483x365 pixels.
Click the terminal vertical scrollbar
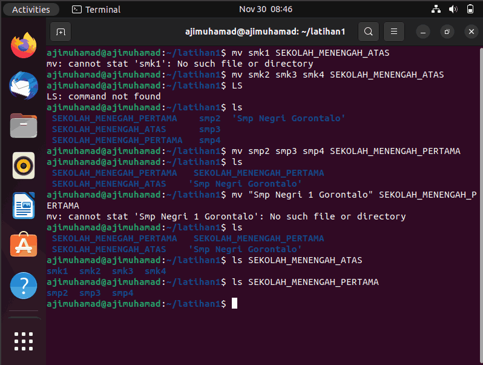pyautogui.click(x=481, y=204)
